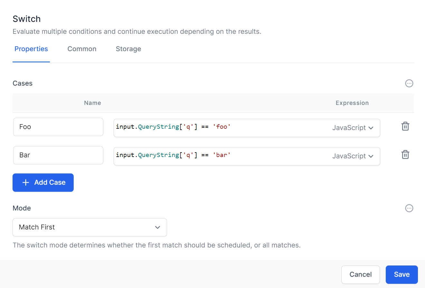The image size is (425, 288).
Task: Click the chevron on the Match First dropdown
Action: pyautogui.click(x=158, y=227)
